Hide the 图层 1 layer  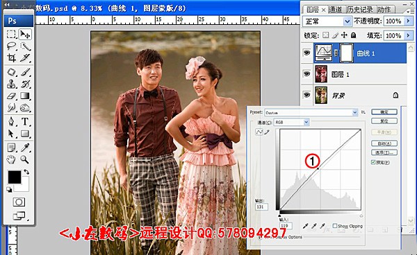[306, 73]
